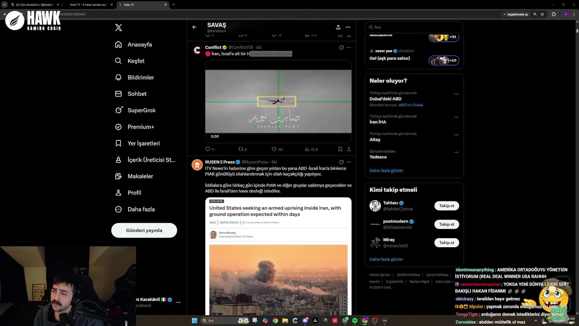
Task: Open Sohbet envelope icon
Action: click(x=119, y=94)
